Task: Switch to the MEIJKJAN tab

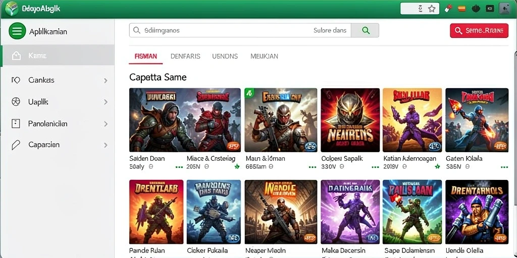Action: point(264,56)
